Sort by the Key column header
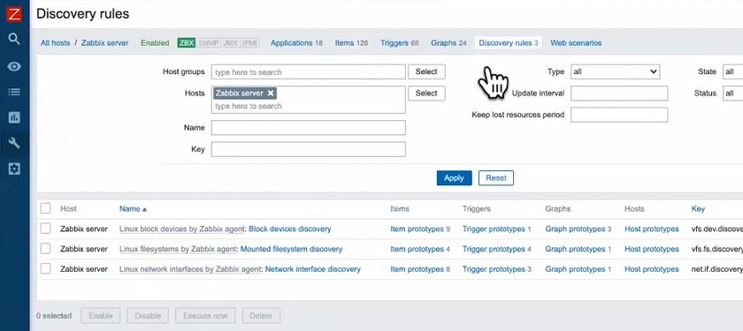 pyautogui.click(x=698, y=208)
